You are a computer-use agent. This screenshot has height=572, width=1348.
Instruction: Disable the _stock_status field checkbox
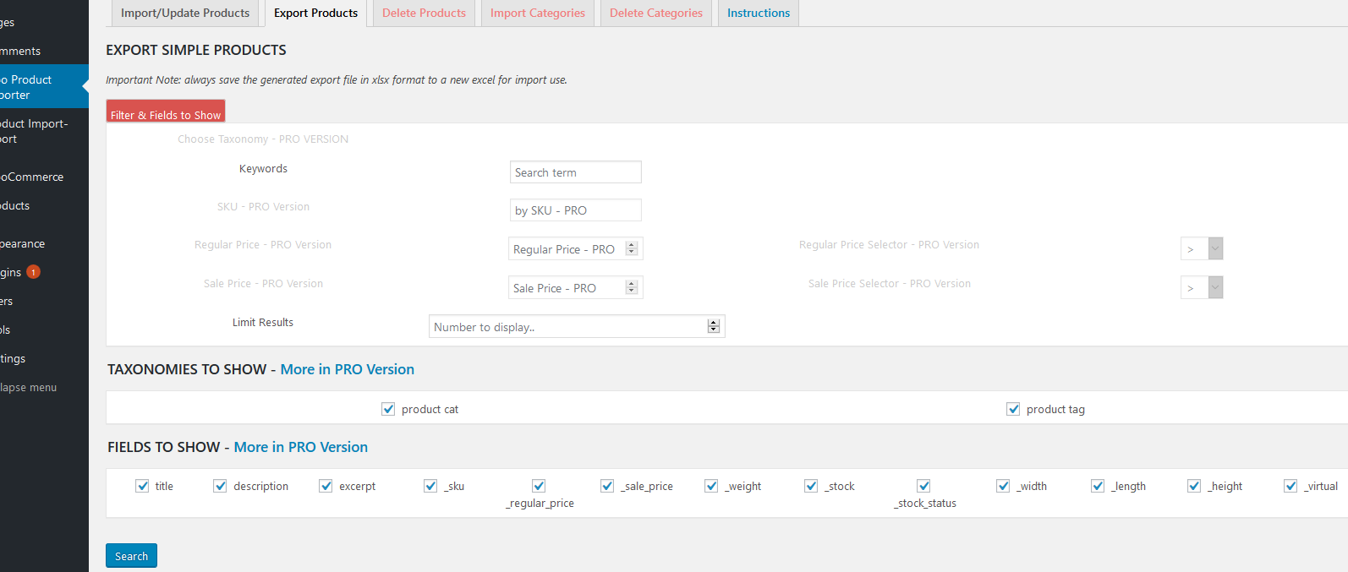[923, 486]
